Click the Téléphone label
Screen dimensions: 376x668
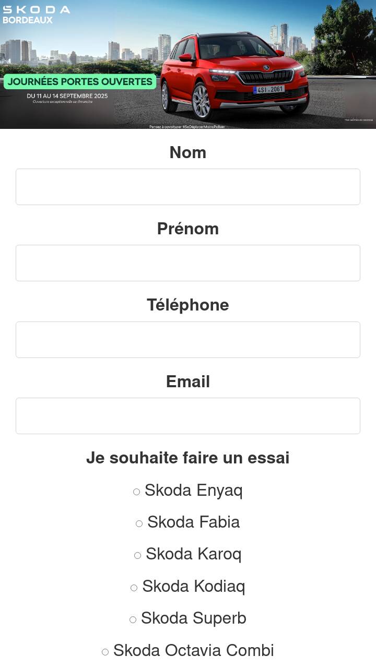188,305
